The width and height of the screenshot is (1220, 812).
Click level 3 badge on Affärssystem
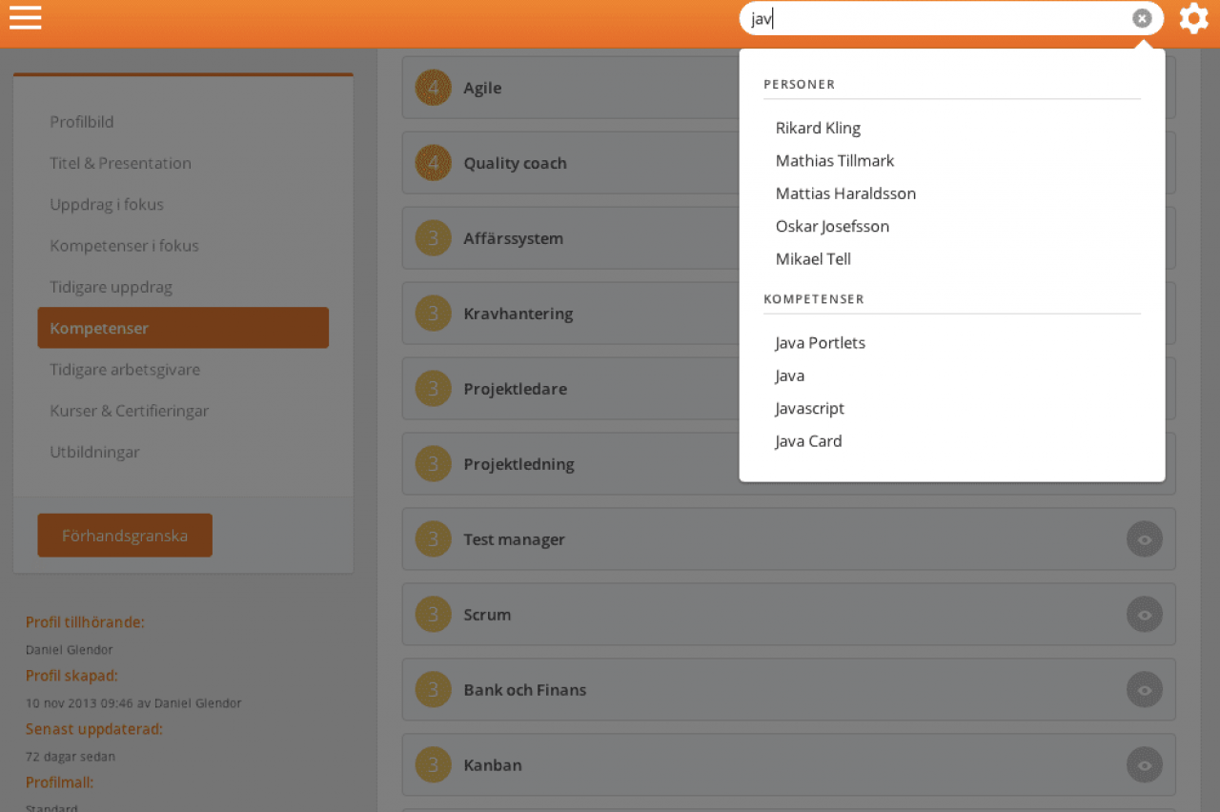[434, 238]
